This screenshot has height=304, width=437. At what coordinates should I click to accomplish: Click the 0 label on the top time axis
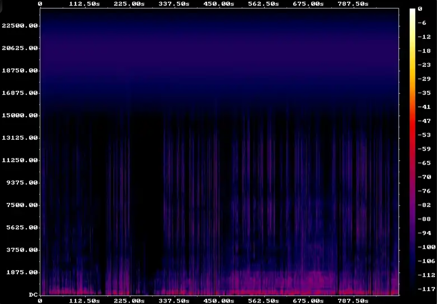(x=40, y=4)
